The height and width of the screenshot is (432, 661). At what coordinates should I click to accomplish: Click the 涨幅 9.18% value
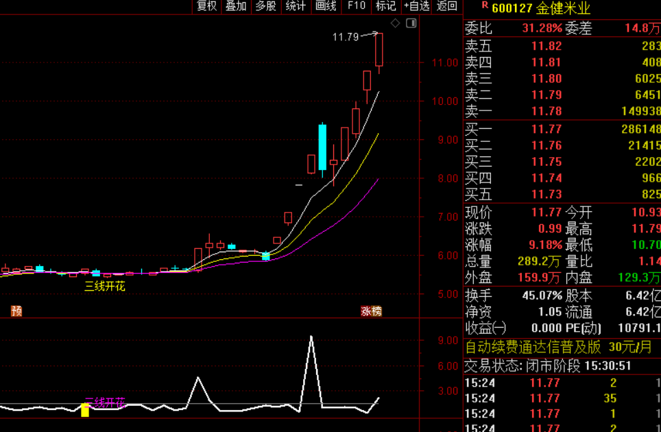click(546, 245)
